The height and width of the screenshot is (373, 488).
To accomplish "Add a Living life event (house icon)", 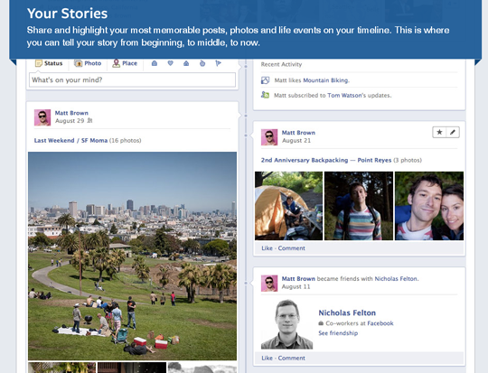I will [x=186, y=63].
